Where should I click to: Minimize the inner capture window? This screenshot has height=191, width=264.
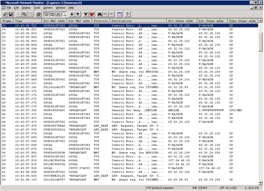click(252, 8)
